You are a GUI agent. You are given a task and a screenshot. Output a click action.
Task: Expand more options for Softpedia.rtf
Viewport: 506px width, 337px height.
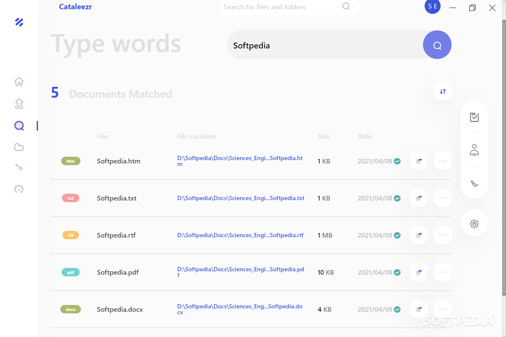click(443, 235)
